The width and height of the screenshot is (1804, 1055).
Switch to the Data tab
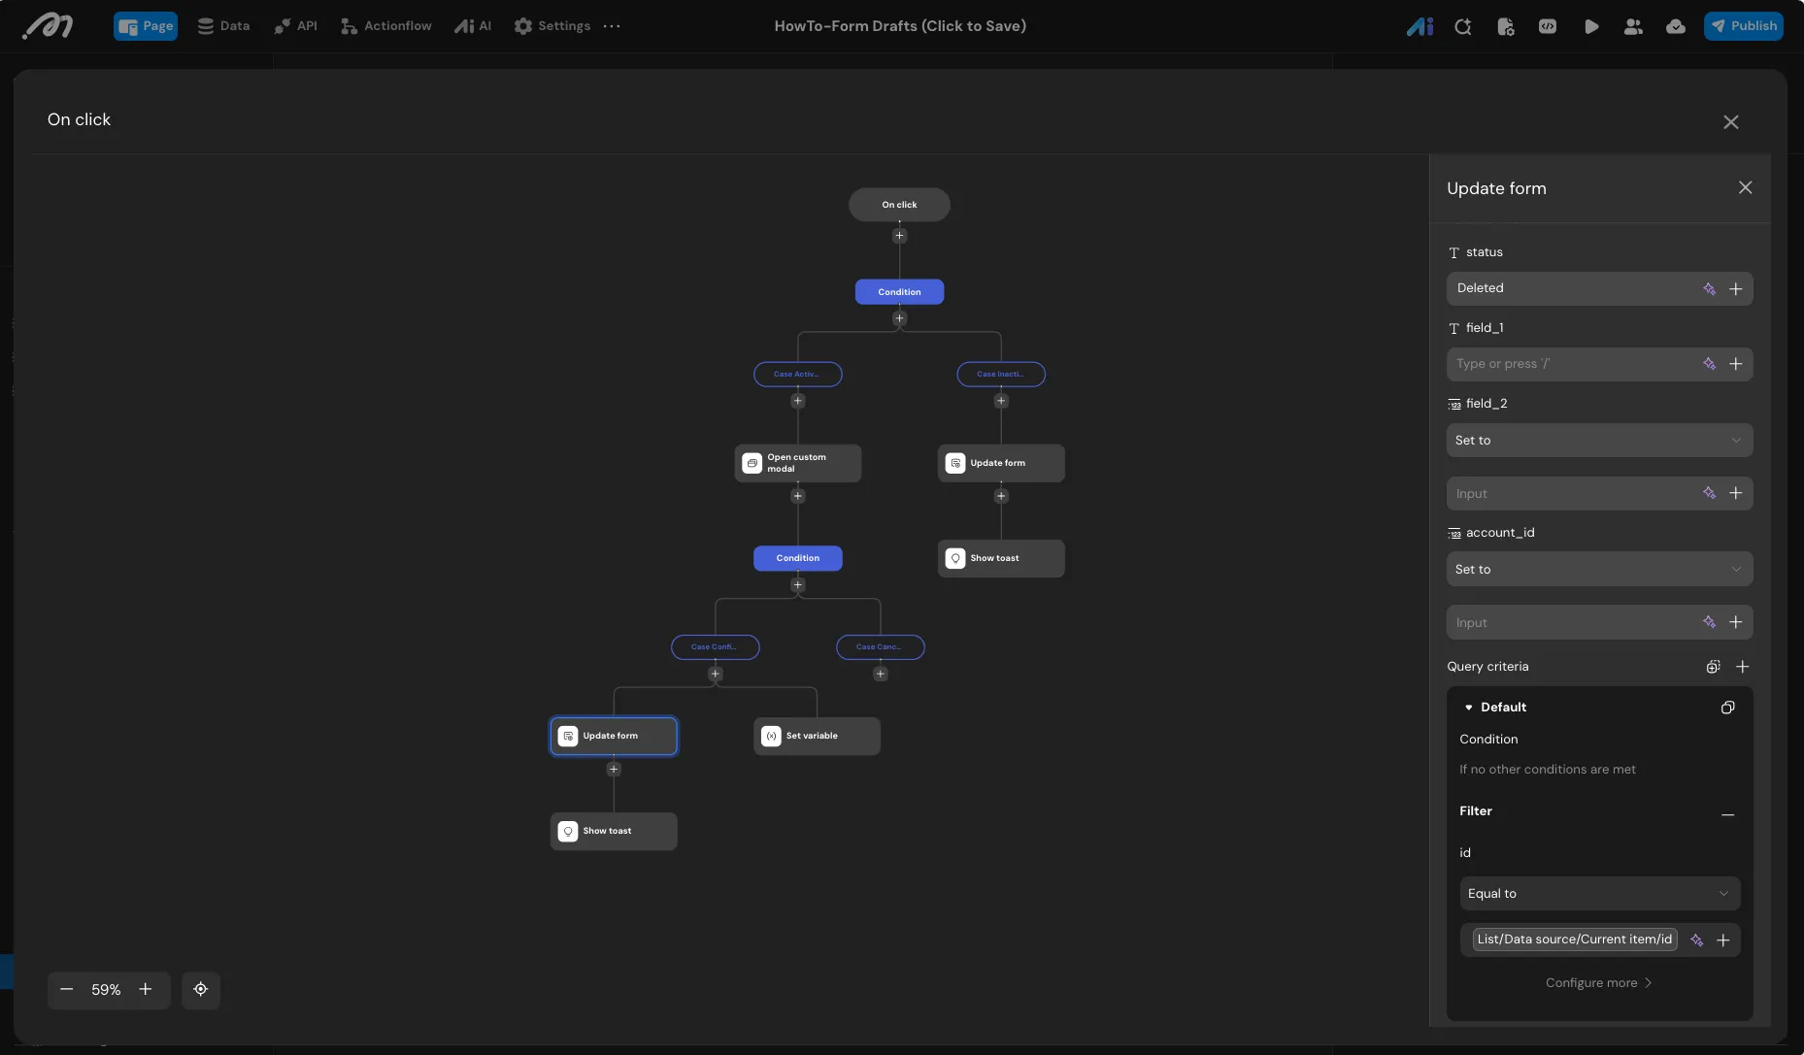[x=223, y=26]
